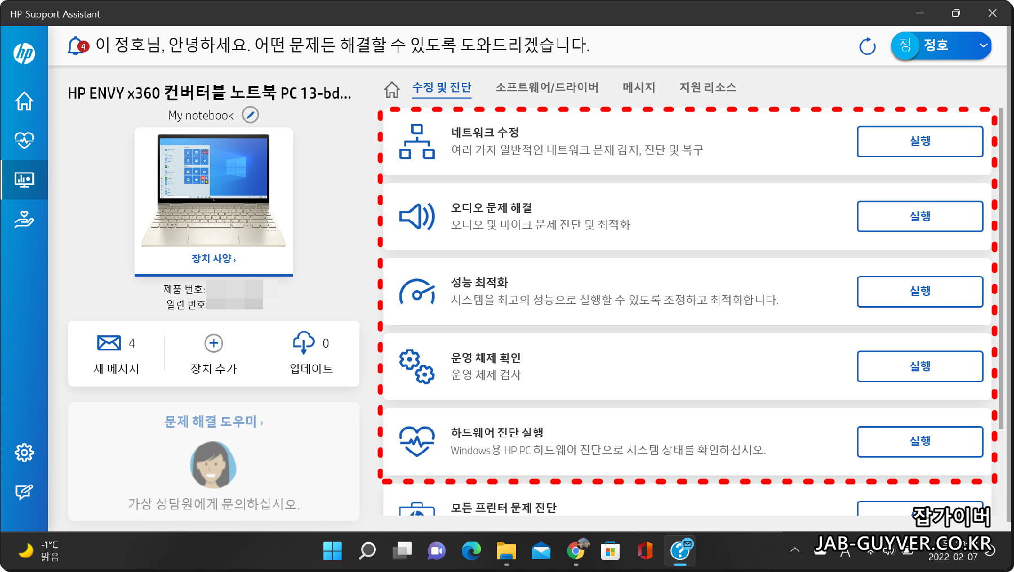The width and height of the screenshot is (1014, 572).
Task: Open Teams Chat on taskbar
Action: tap(437, 551)
